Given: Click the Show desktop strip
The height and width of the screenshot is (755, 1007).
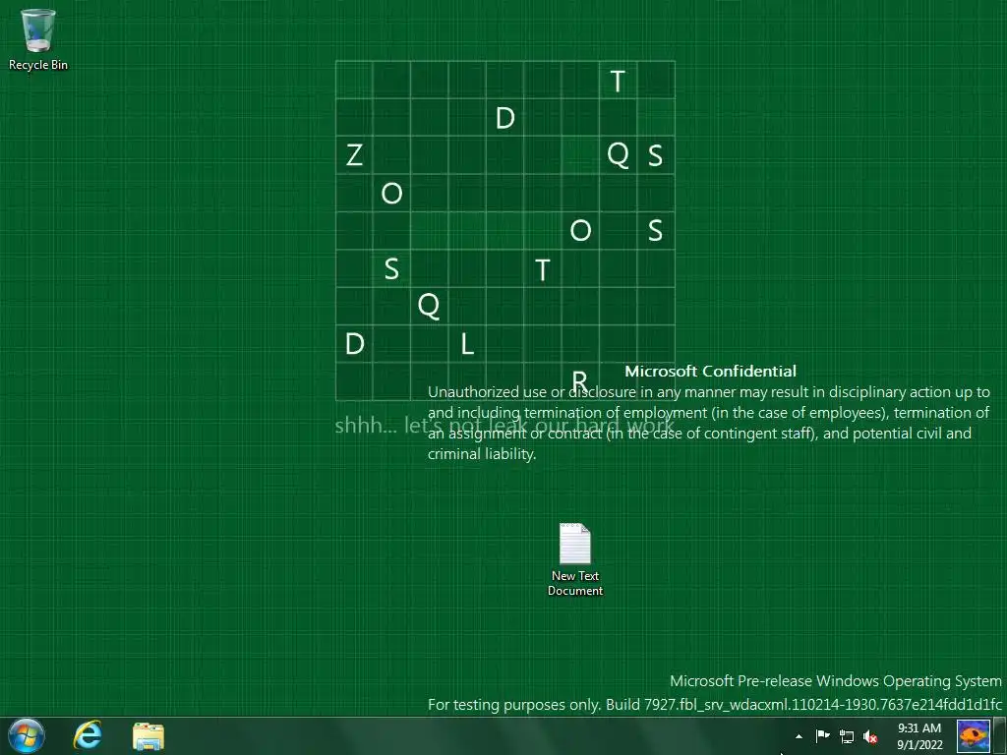Looking at the screenshot, I should tap(1000, 735).
